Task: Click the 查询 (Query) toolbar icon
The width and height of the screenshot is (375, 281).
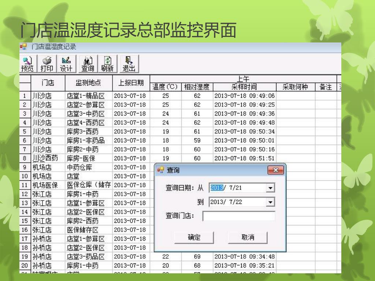Action: 88,64
